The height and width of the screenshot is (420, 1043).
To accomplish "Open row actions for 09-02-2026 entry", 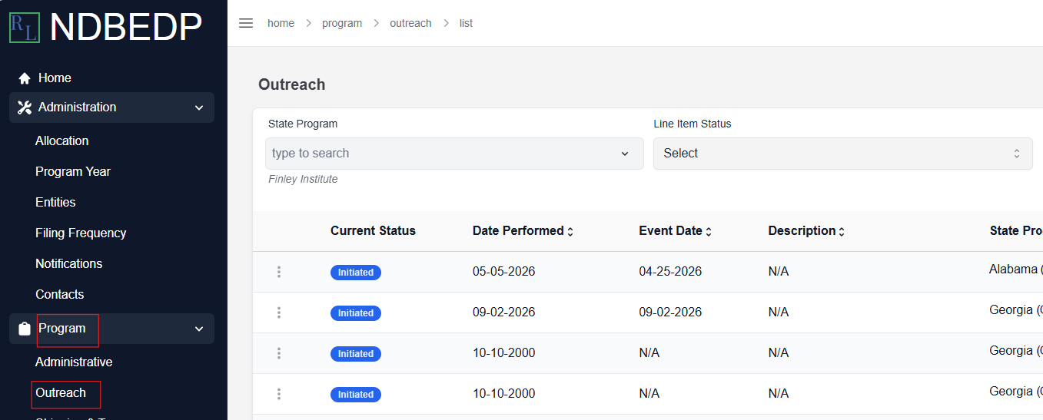I will [279, 313].
